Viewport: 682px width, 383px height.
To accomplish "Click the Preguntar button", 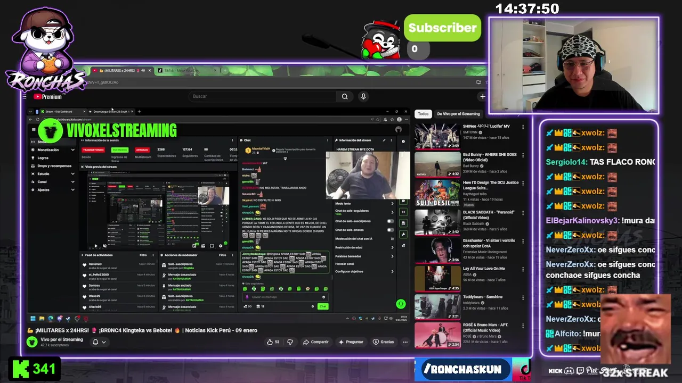I will point(351,342).
